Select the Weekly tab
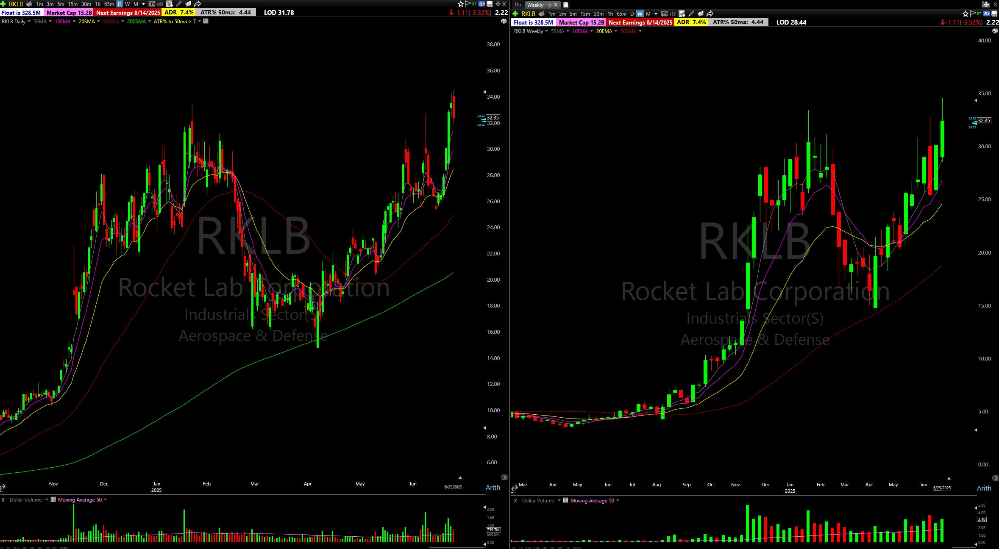999x549 pixels. 535,5
